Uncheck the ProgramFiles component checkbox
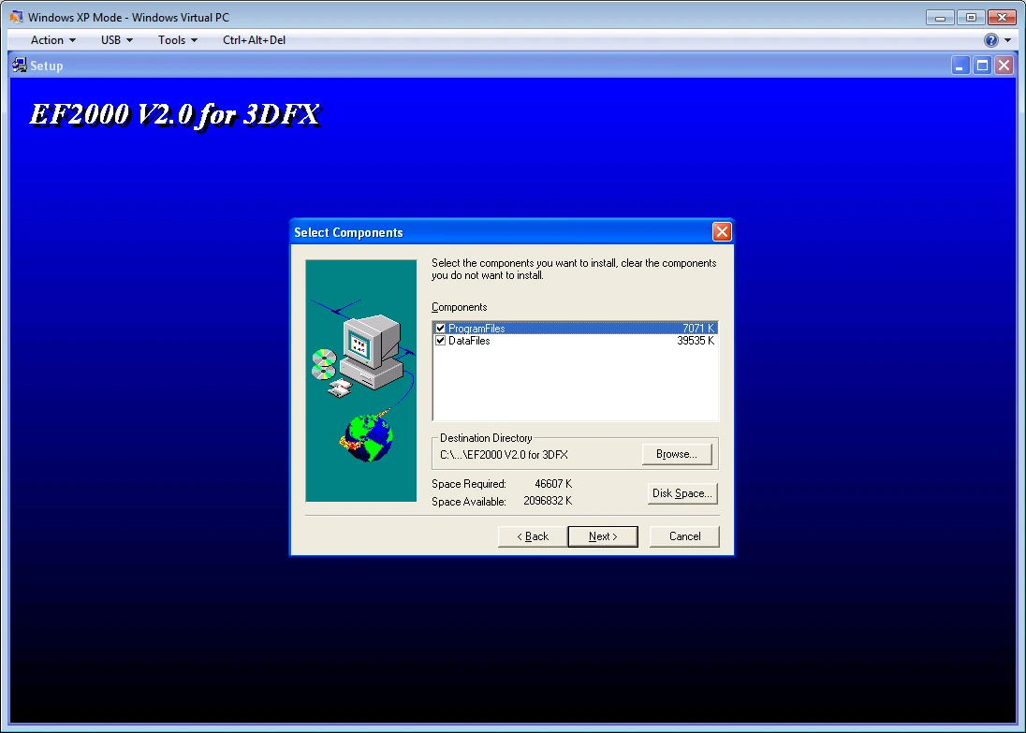Viewport: 1026px width, 733px height. 440,329
